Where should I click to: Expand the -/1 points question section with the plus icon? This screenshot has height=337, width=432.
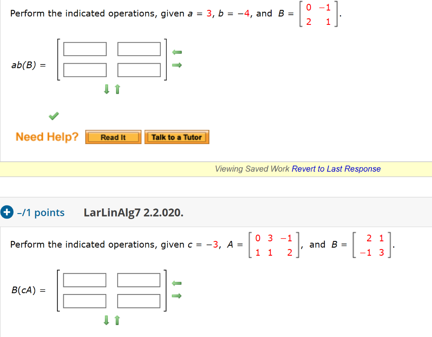(x=6, y=212)
